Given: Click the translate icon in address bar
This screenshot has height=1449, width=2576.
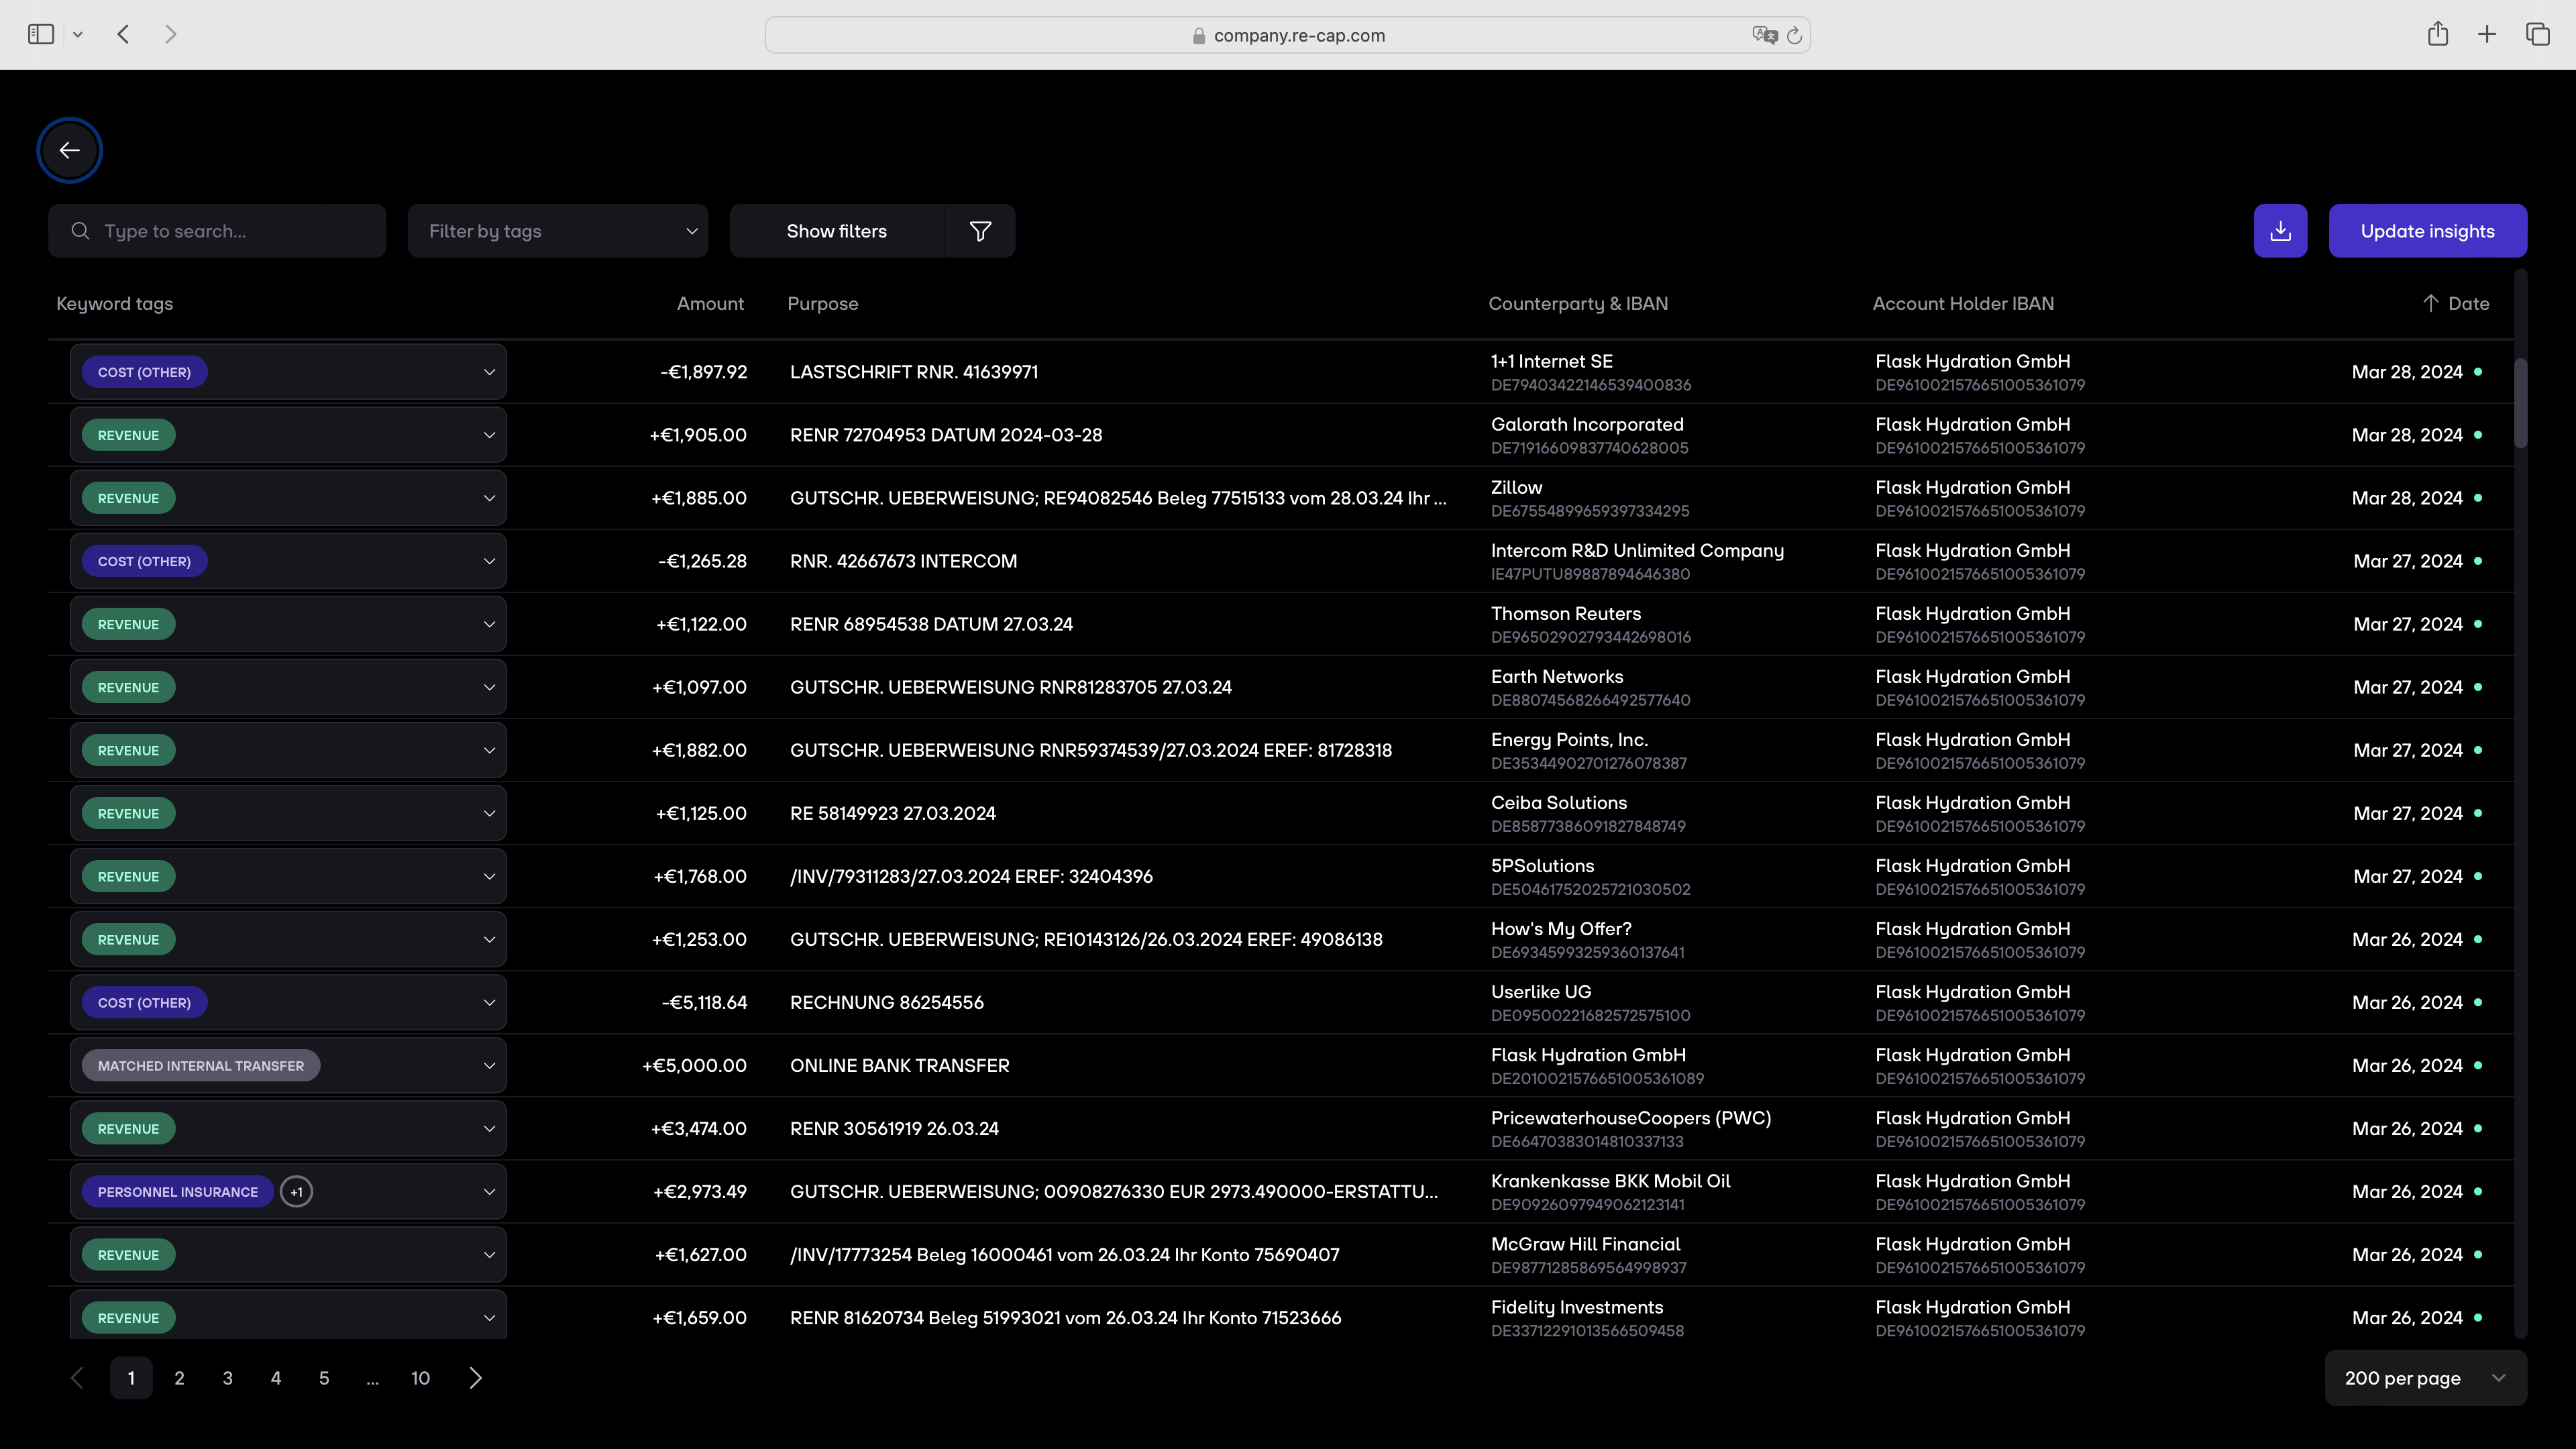Looking at the screenshot, I should (x=1764, y=35).
